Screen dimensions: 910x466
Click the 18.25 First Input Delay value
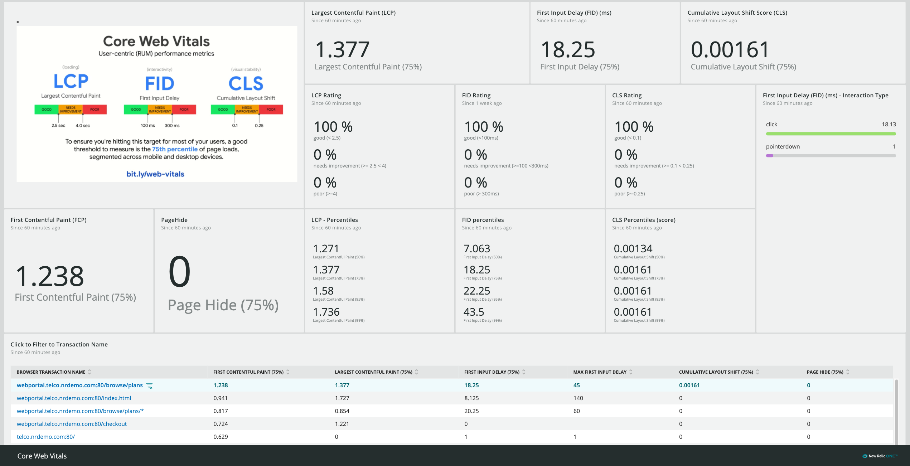[568, 49]
